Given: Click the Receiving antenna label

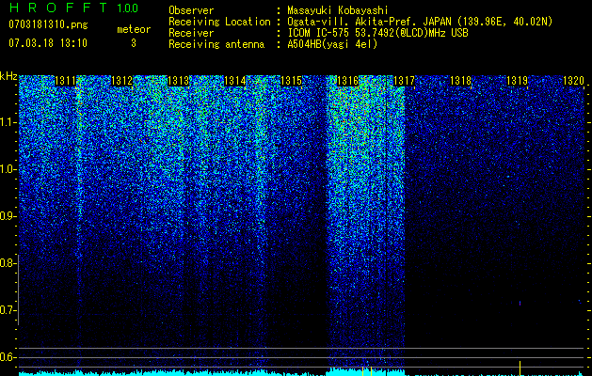Looking at the screenshot, I should tap(216, 44).
